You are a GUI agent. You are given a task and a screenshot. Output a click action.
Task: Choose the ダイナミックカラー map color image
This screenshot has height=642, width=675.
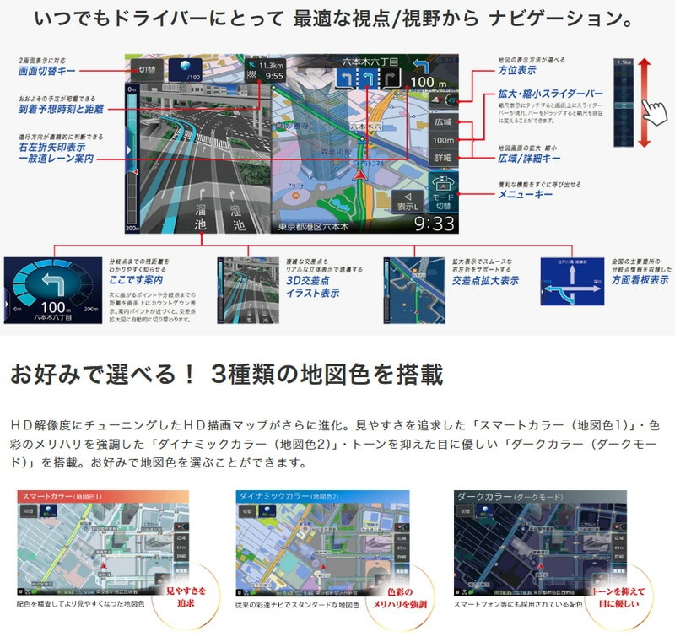(x=321, y=544)
